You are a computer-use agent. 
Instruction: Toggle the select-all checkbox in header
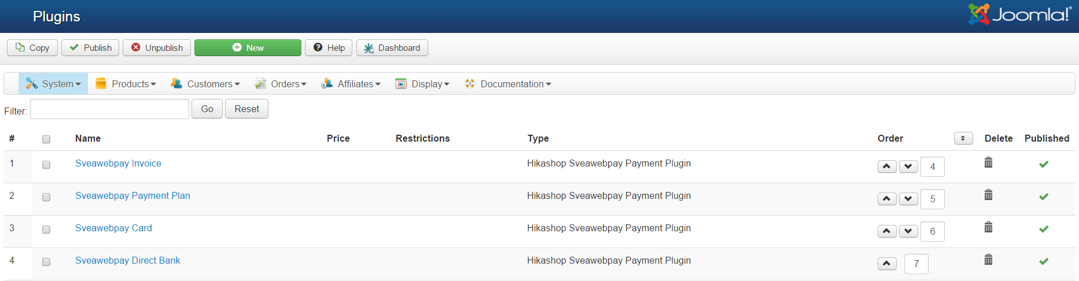point(46,139)
